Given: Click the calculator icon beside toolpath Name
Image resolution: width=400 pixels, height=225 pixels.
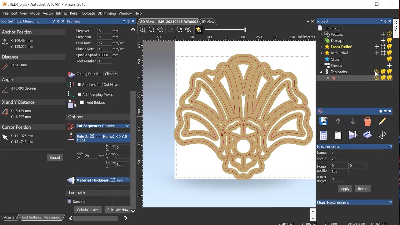Looking at the screenshot, I should (69, 202).
